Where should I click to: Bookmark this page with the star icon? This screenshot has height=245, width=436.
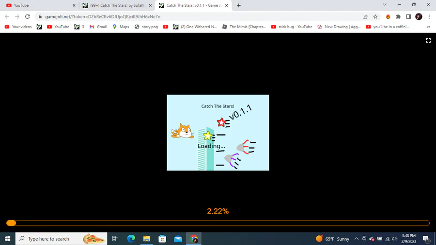pyautogui.click(x=375, y=16)
